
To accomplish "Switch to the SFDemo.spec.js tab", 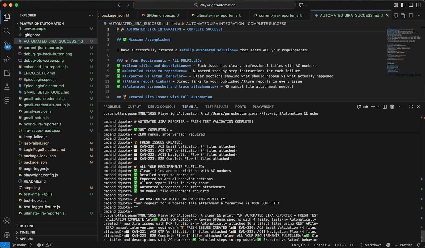I will coord(160,15).
